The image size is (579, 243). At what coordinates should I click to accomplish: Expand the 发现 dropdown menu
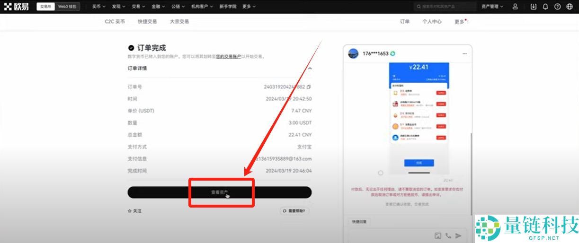pos(118,7)
